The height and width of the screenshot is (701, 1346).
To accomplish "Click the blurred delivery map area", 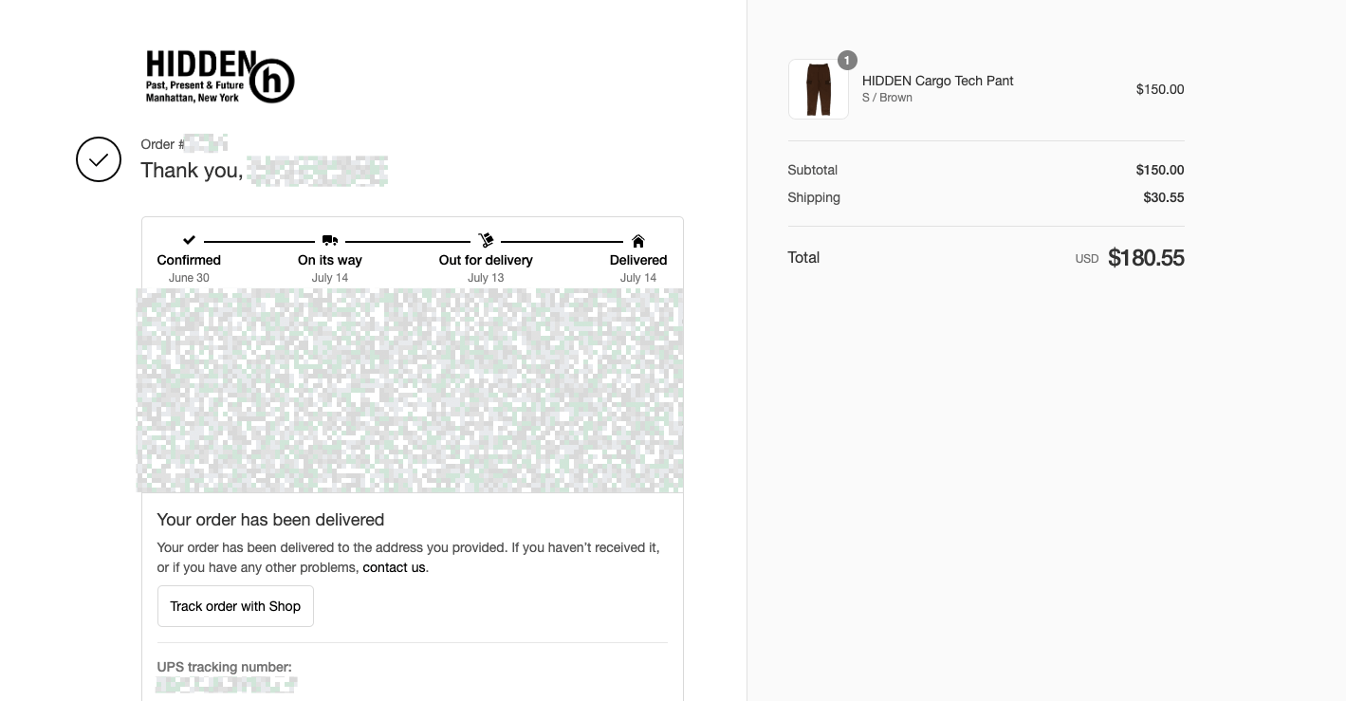I will pos(410,390).
